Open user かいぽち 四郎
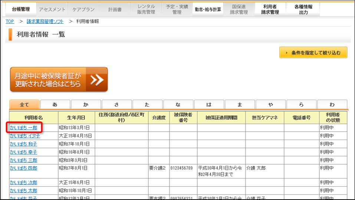 (x=23, y=168)
